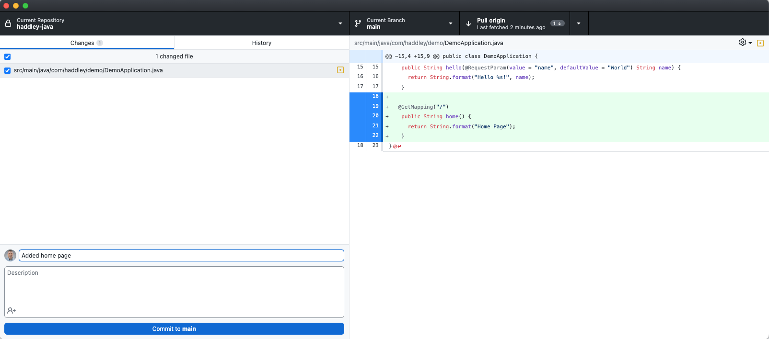769x339 pixels.
Task: Click the user avatar beside the commit summary
Action: (10, 256)
